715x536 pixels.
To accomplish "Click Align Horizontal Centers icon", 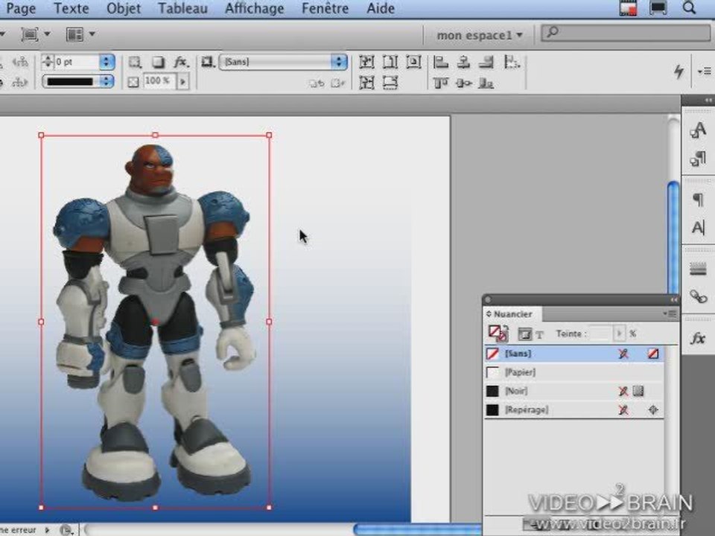I will 464,62.
